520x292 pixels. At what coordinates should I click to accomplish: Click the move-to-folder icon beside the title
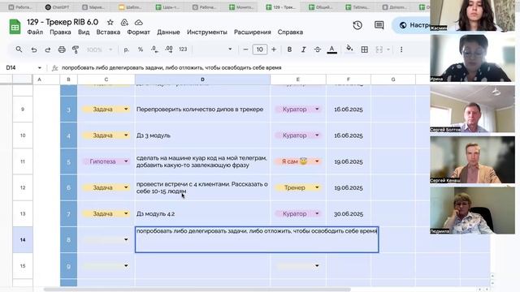(124, 22)
